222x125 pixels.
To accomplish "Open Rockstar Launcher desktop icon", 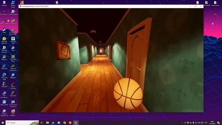I will pos(4,49).
